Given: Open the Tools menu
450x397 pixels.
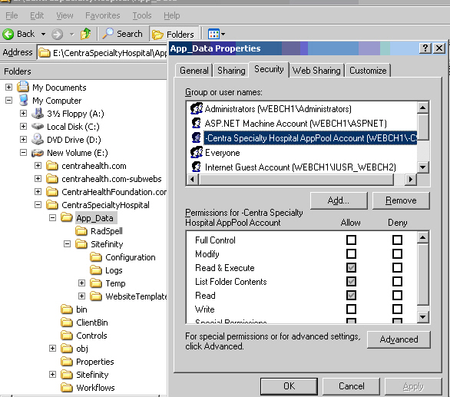Looking at the screenshot, I should pos(142,15).
